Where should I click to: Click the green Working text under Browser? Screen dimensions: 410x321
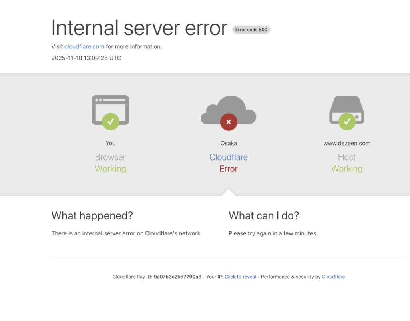pos(111,169)
